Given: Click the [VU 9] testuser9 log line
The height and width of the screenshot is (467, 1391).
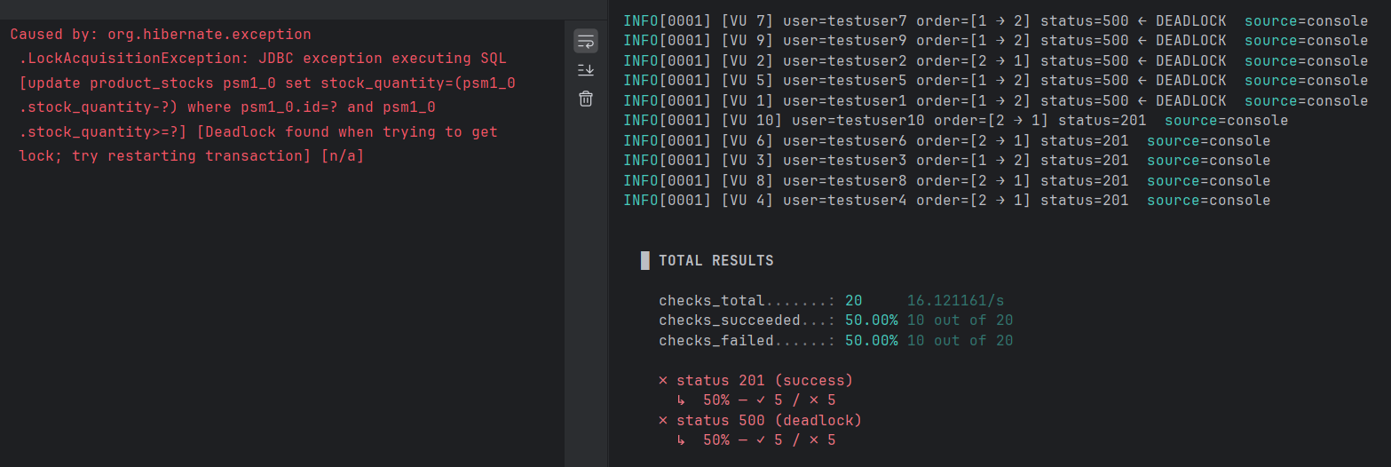Looking at the screenshot, I should [x=996, y=41].
